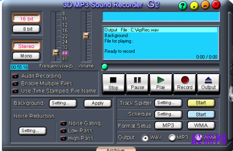Select 8 bit sample depth
Image resolution: width=233 pixels, height=151 pixels.
pyautogui.click(x=26, y=29)
